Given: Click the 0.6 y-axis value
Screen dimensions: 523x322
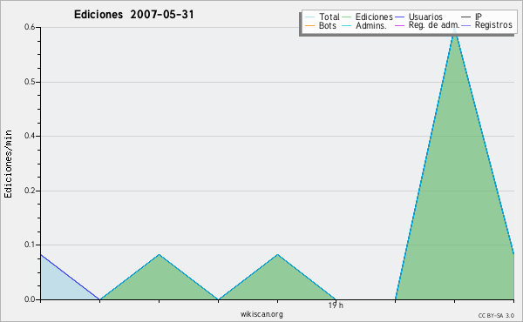Looking at the screenshot, I should [x=30, y=27].
